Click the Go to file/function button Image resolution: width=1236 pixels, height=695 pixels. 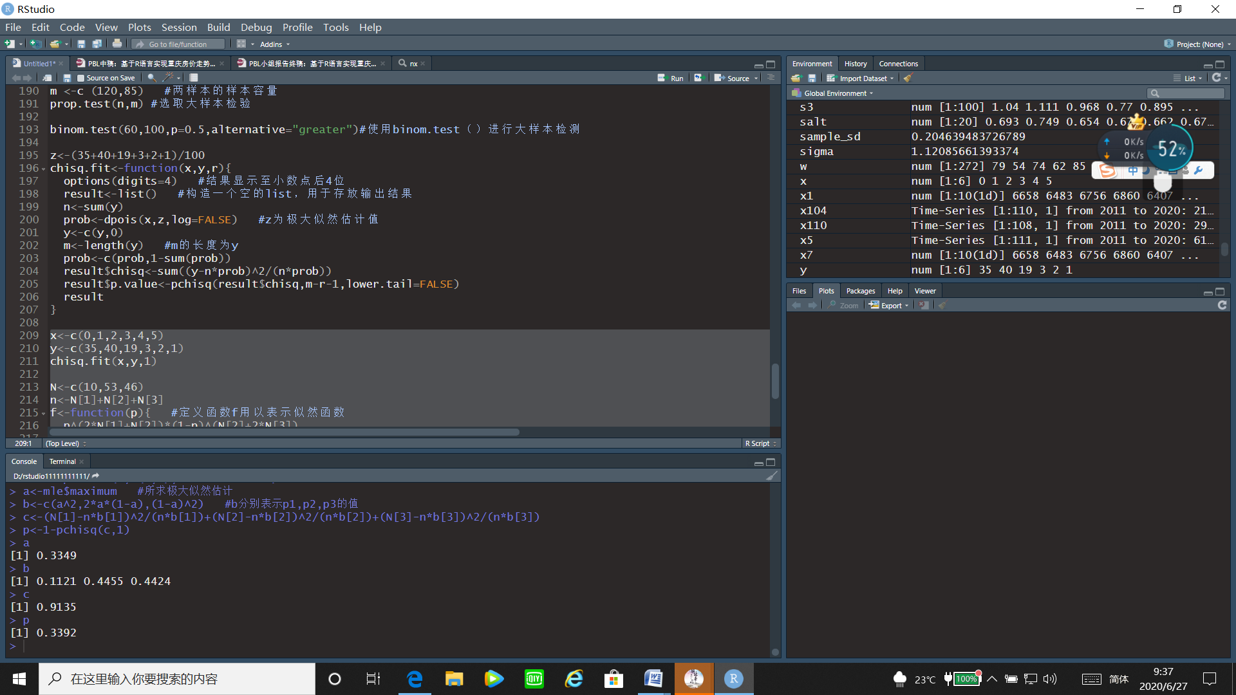click(179, 44)
